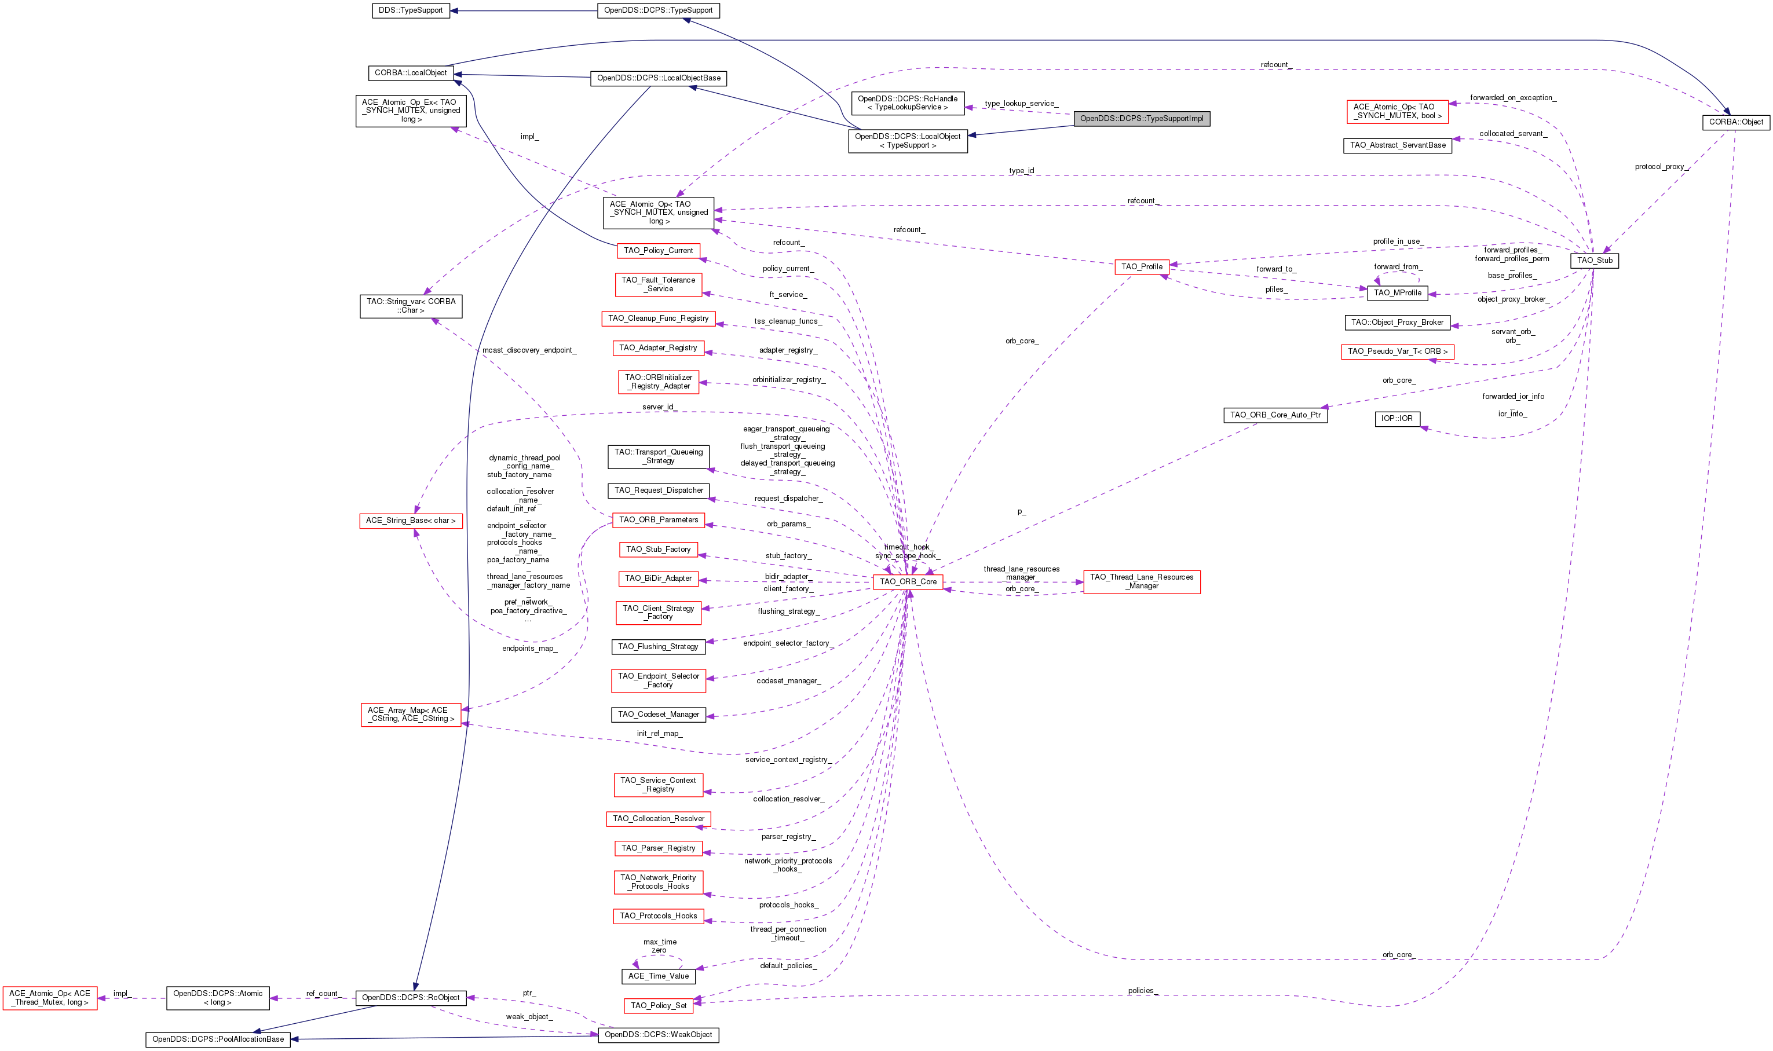Open the TAO_Stub node

pyautogui.click(x=1595, y=261)
